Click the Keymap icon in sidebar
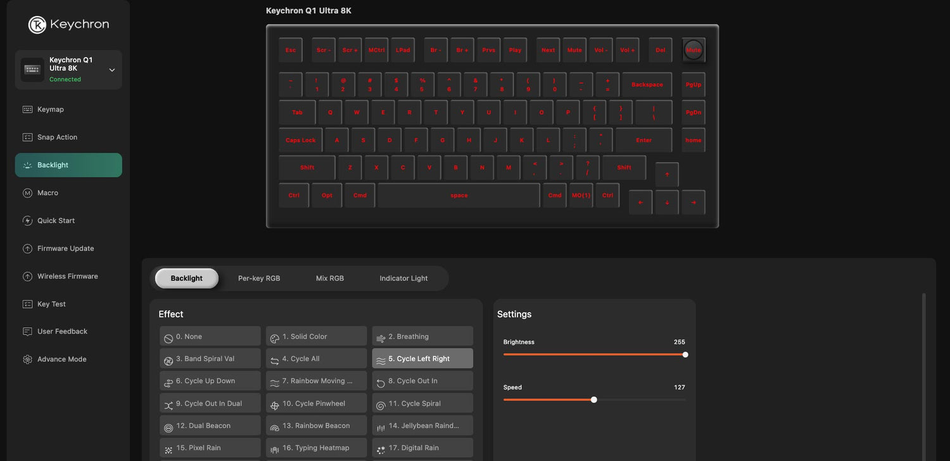950x461 pixels. pyautogui.click(x=27, y=110)
